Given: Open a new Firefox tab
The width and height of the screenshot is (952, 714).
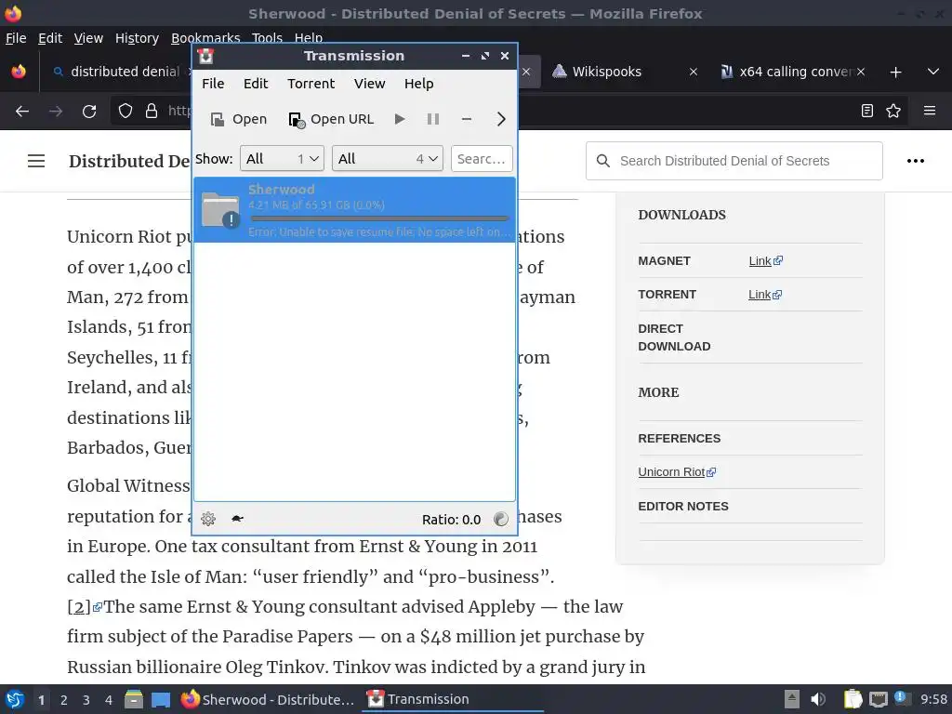Looking at the screenshot, I should point(895,73).
